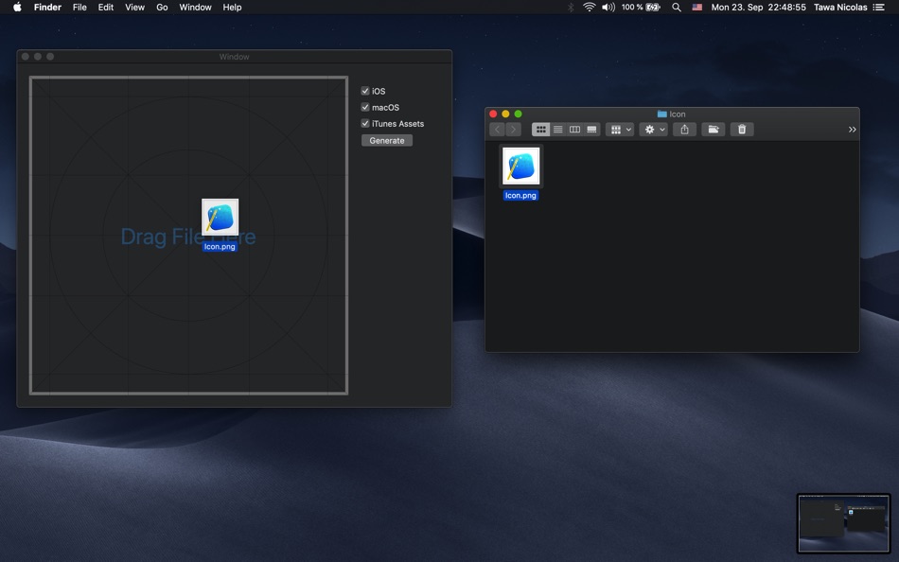Switch Finder to gallery view
The height and width of the screenshot is (562, 899).
pos(591,130)
